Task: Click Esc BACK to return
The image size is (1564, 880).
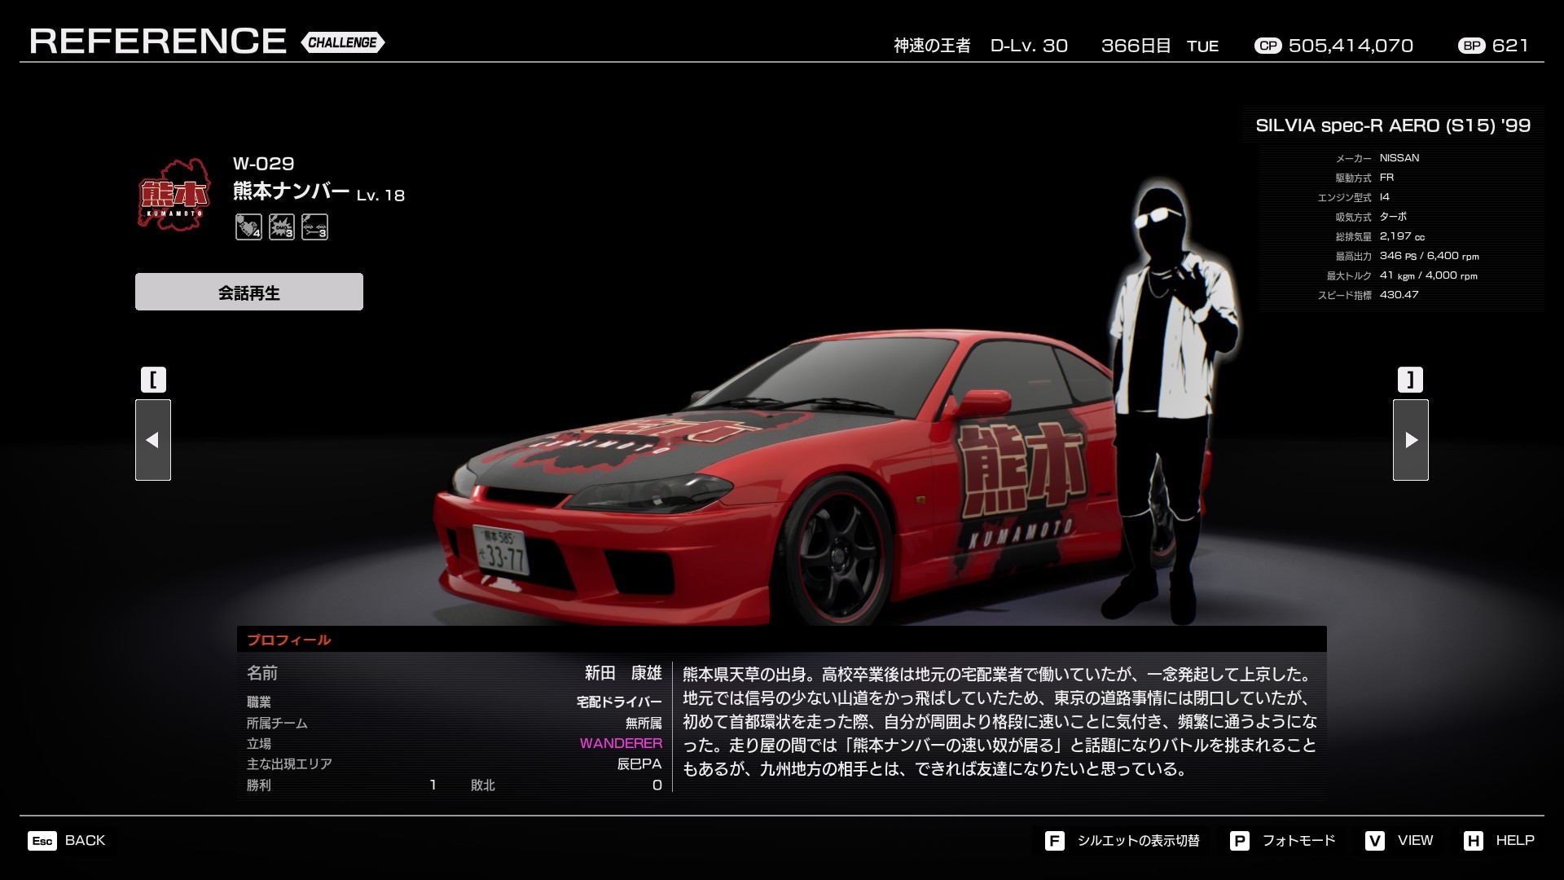Action: (67, 840)
